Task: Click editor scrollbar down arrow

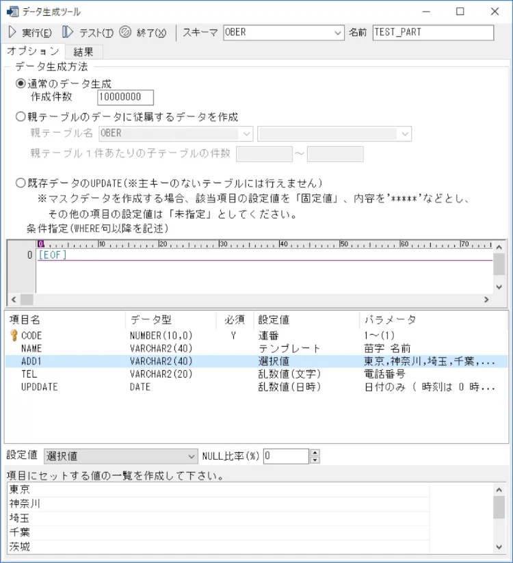Action: click(x=499, y=287)
